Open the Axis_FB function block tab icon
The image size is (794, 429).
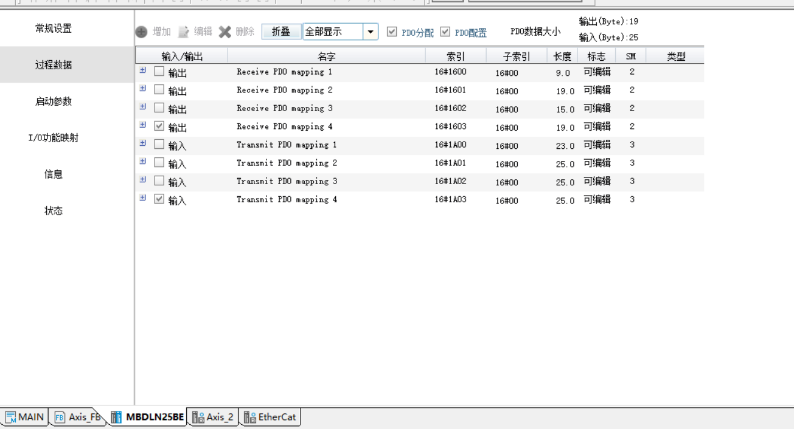point(60,417)
